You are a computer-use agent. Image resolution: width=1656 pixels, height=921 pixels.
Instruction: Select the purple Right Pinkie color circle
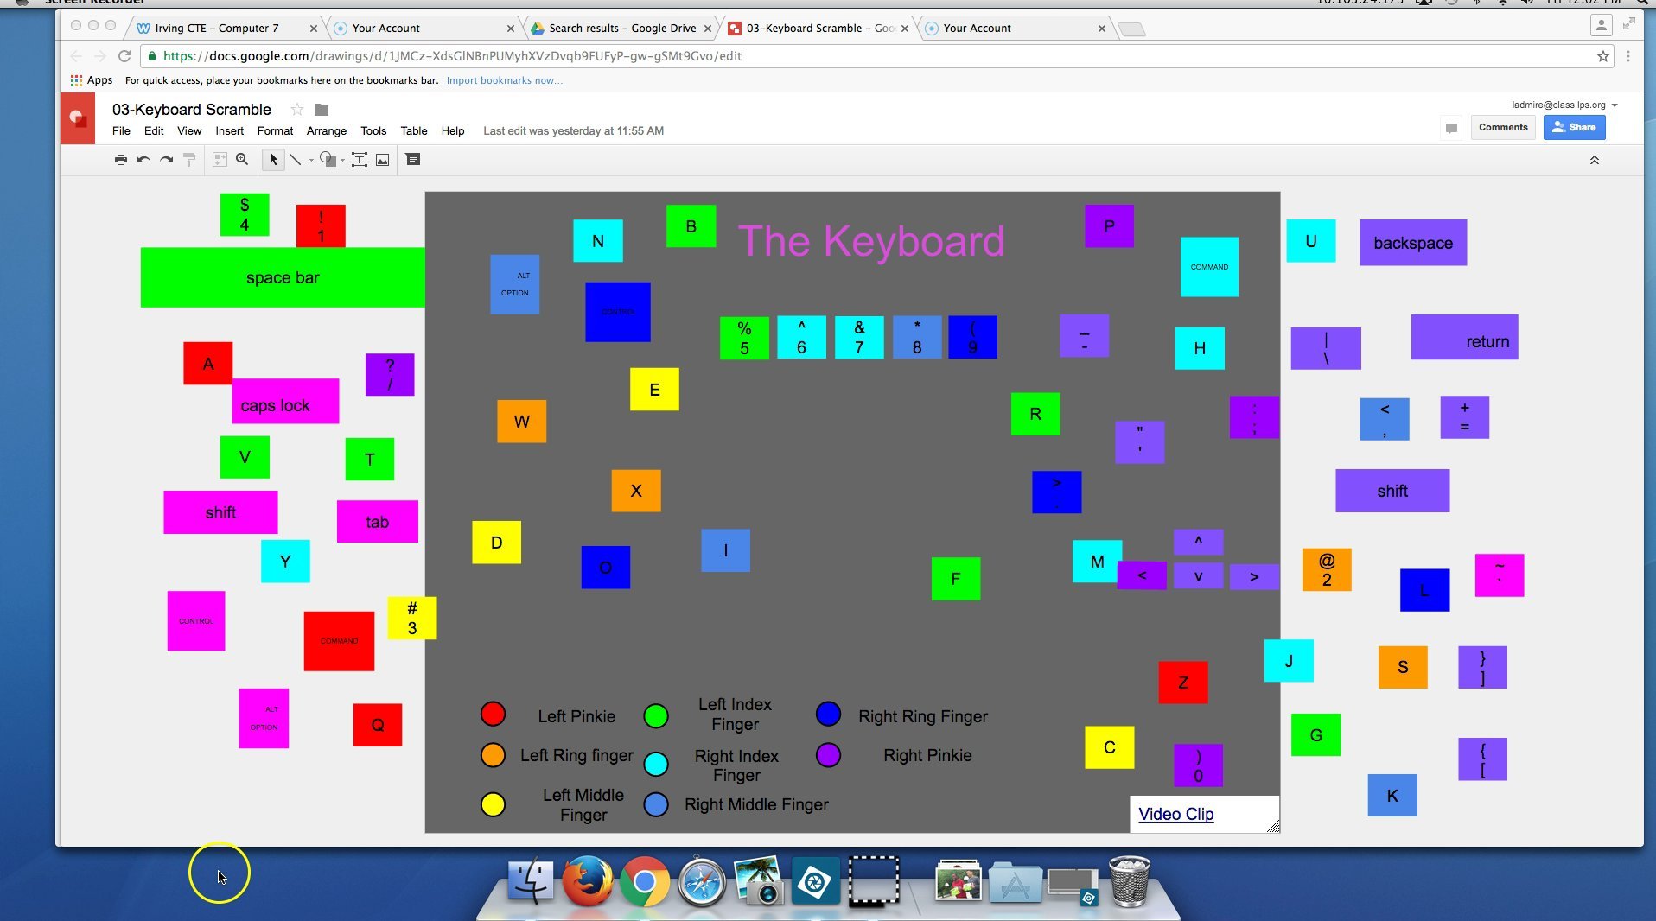827,755
